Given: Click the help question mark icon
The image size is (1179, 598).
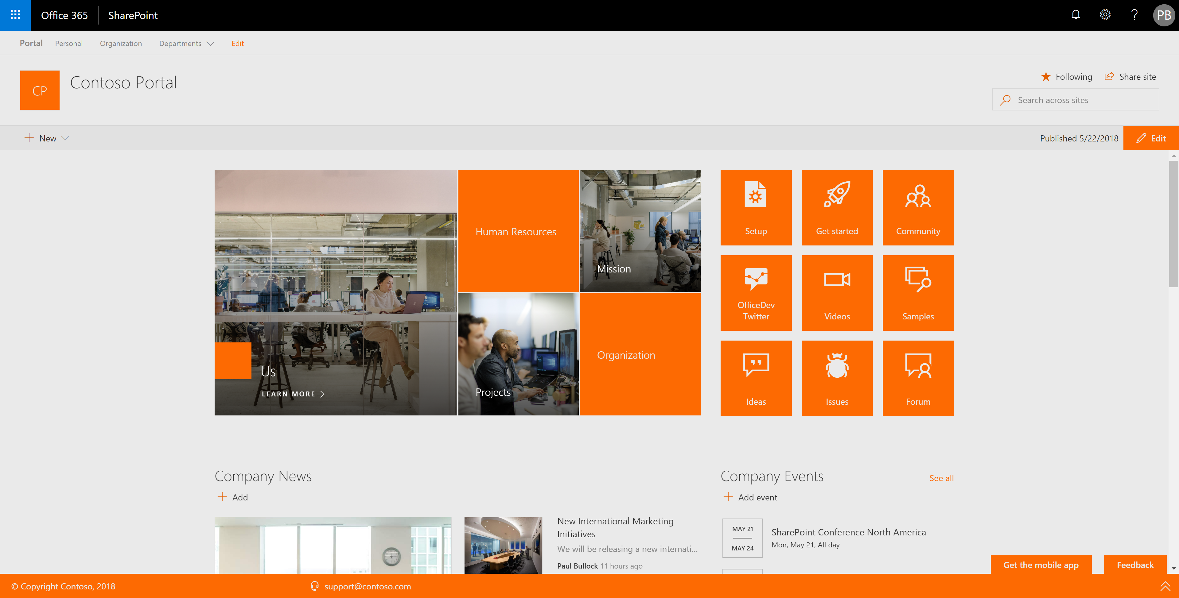Looking at the screenshot, I should click(x=1134, y=15).
